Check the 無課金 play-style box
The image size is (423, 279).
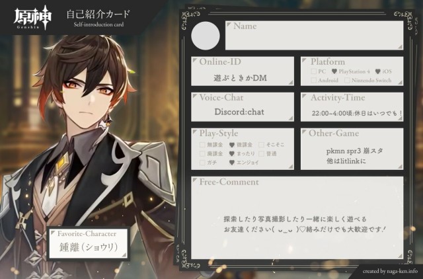[x=202, y=145]
